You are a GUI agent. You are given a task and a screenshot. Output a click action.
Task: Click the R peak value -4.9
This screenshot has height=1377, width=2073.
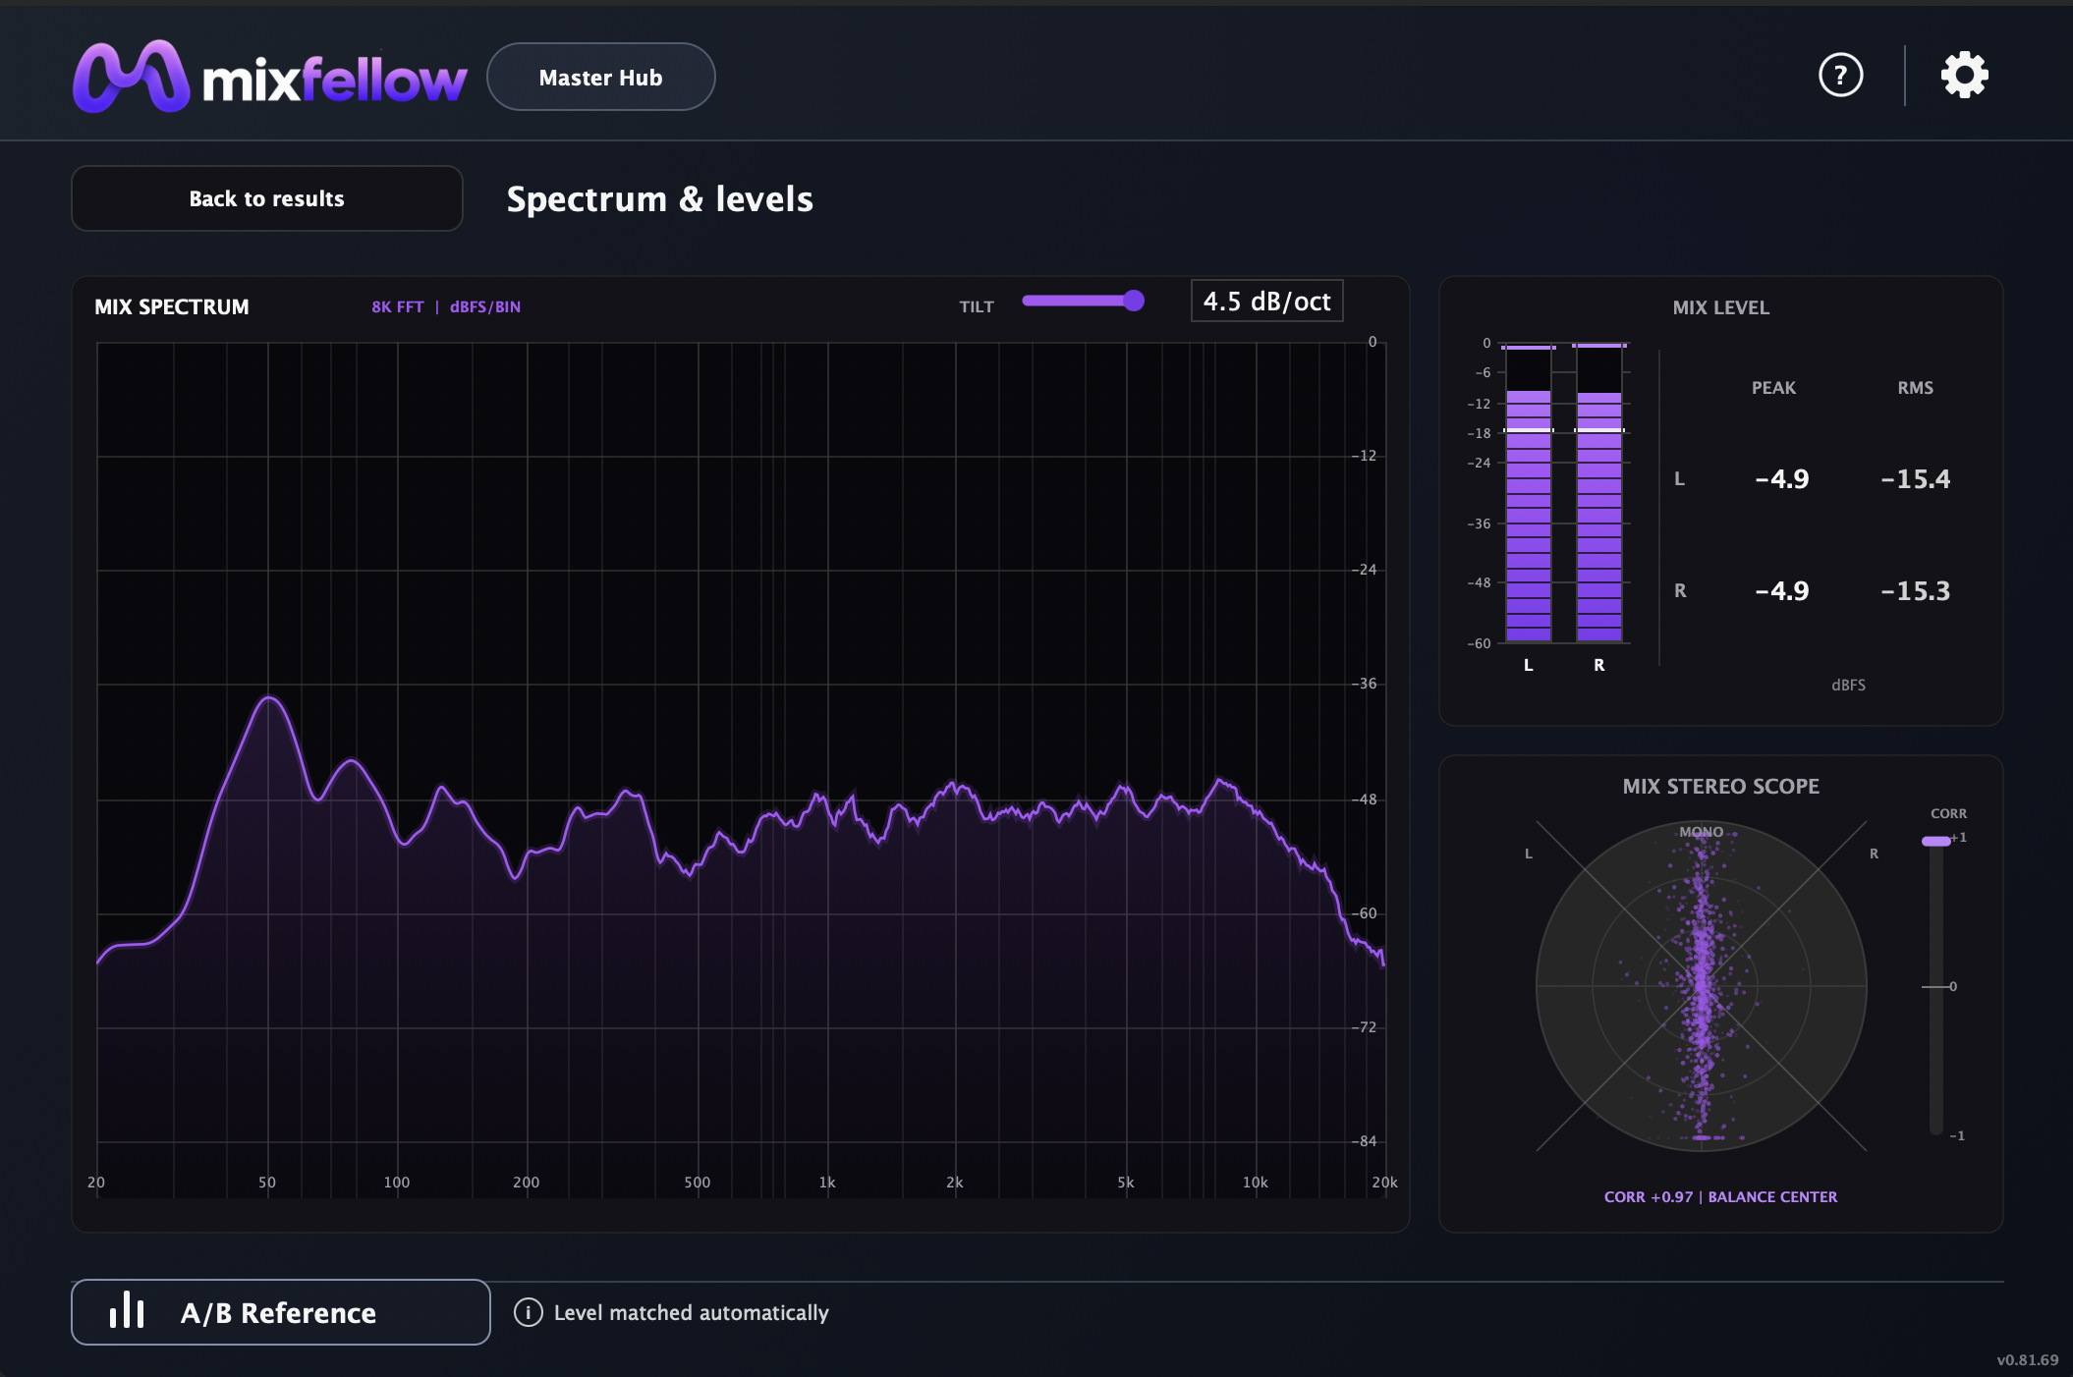click(1782, 590)
